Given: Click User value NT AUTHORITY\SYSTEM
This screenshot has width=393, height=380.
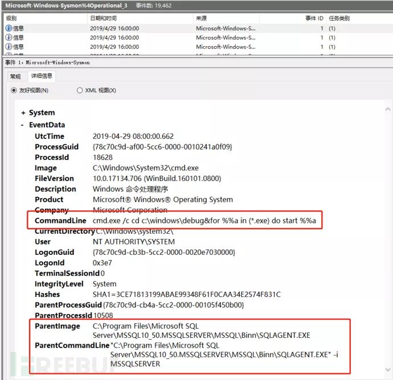Looking at the screenshot, I should tap(134, 242).
